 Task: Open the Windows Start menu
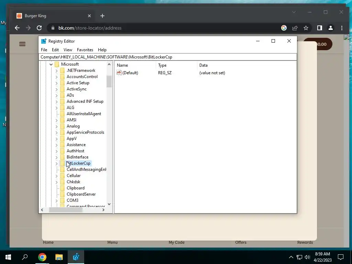pyautogui.click(x=8, y=257)
